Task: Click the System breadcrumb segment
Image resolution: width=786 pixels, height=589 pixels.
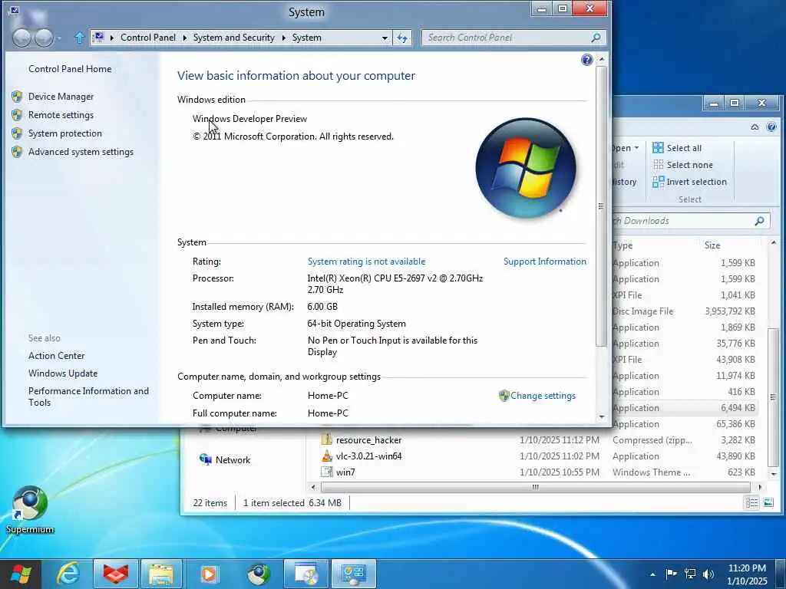Action: click(307, 38)
